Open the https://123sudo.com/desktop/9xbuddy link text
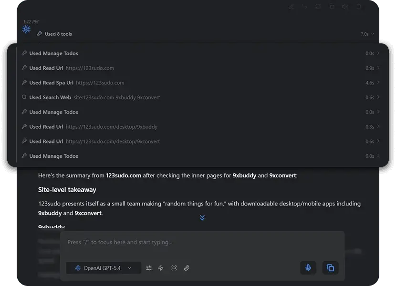Viewport: 396px width, 286px height. [x=111, y=127]
